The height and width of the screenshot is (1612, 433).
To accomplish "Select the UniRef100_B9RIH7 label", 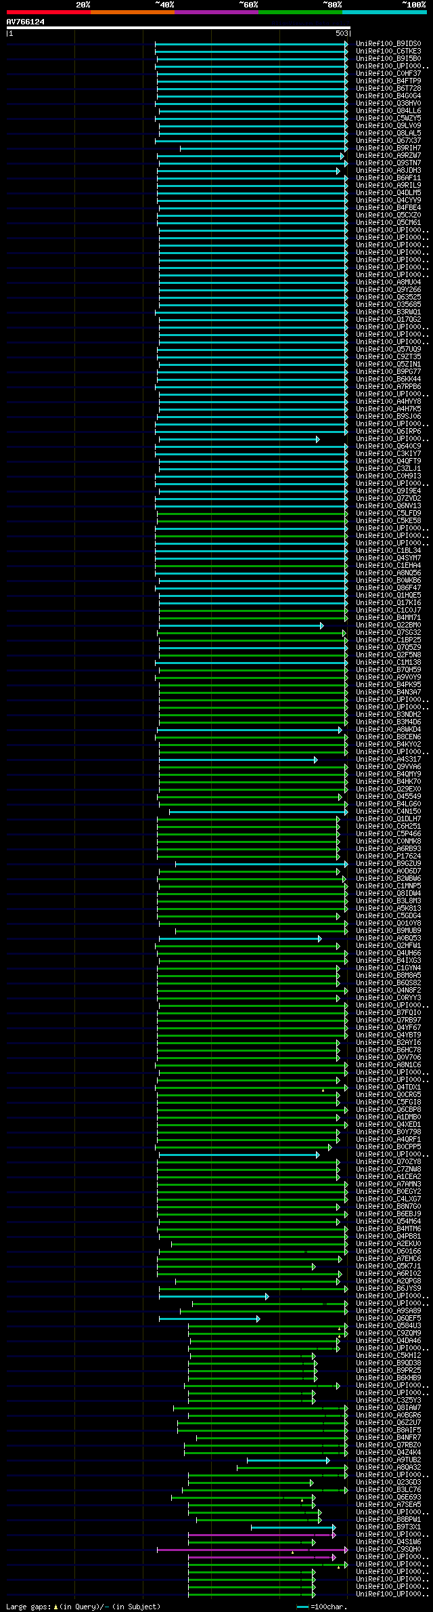I will (388, 148).
